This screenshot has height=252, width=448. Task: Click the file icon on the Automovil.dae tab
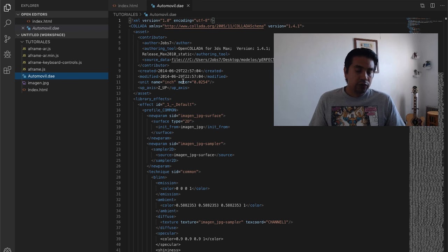click(153, 6)
